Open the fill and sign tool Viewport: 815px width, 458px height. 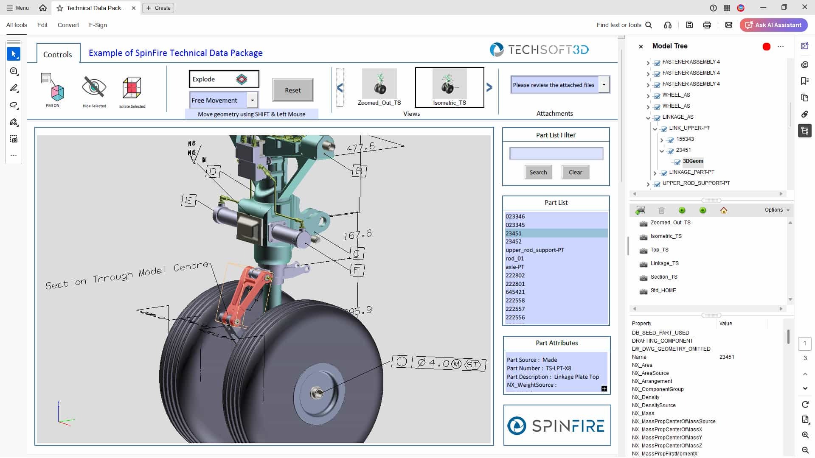point(14,122)
